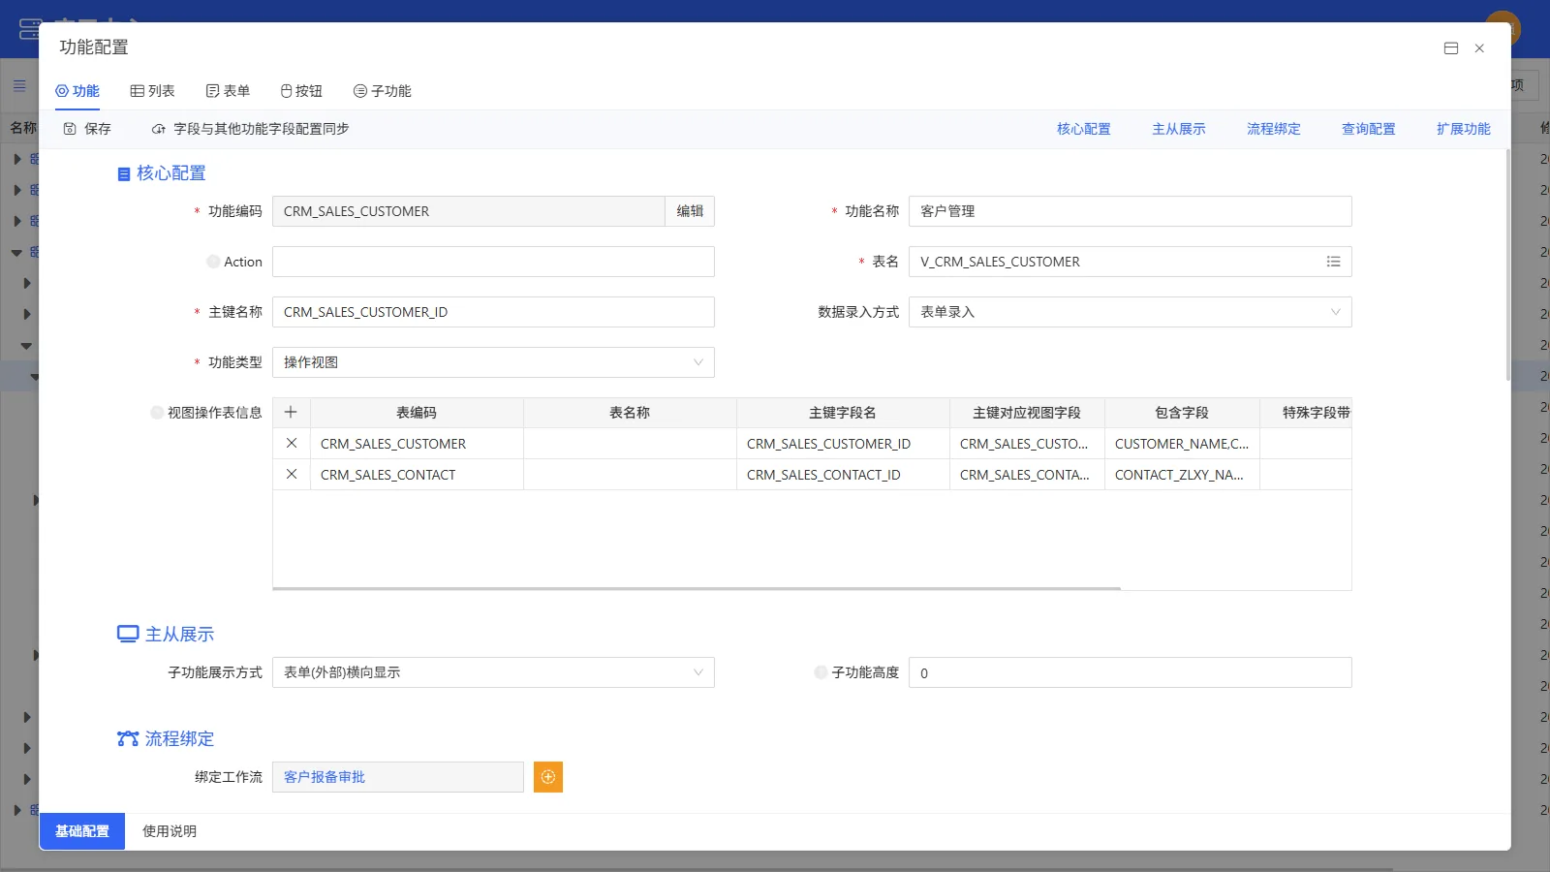The image size is (1550, 872).
Task: Click the hamburger menu in the background window
Action: coord(19,85)
